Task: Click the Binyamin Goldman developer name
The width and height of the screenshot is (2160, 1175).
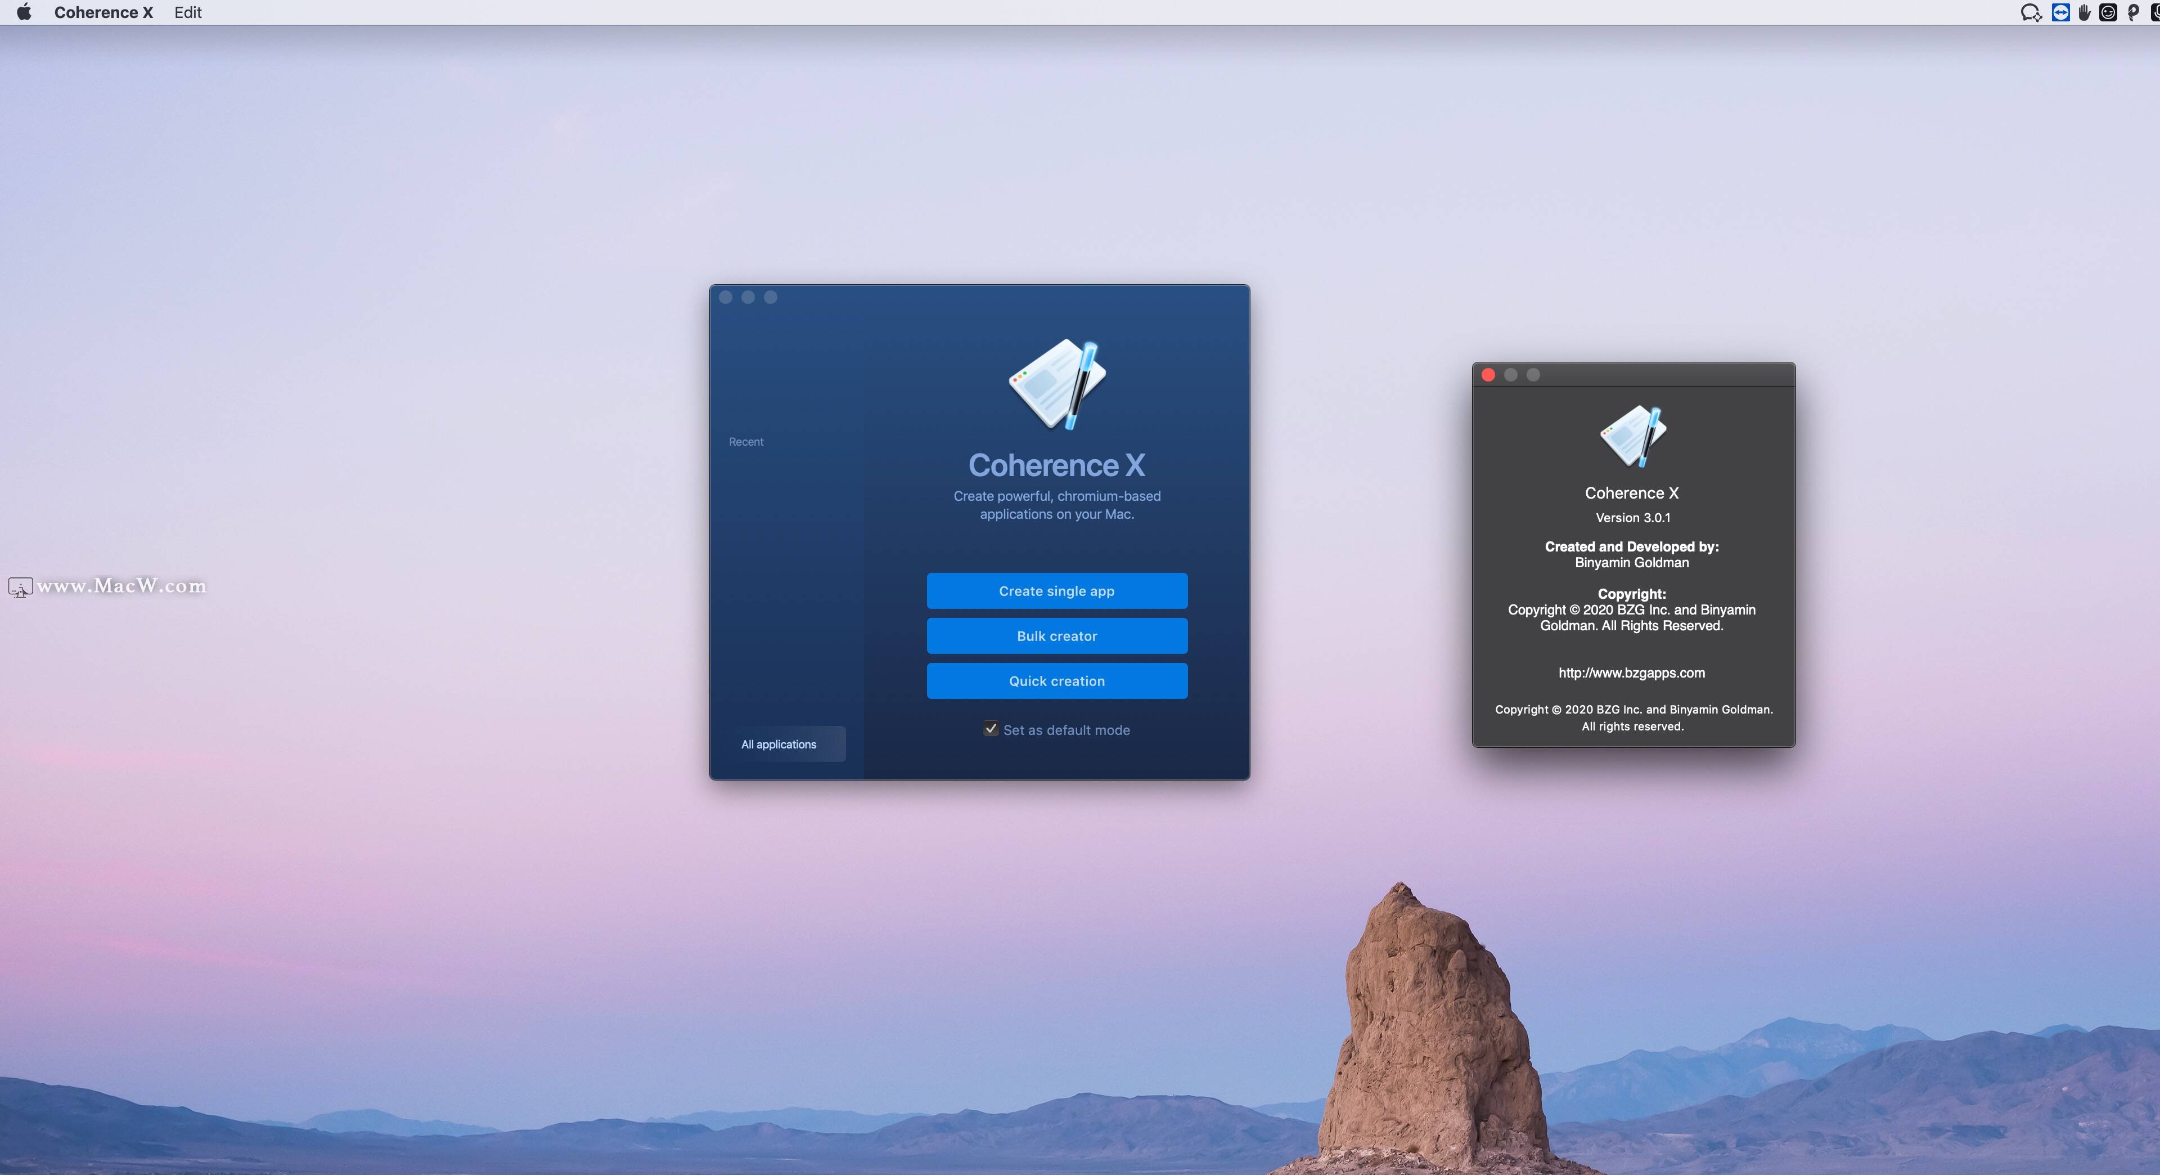Action: click(x=1632, y=563)
